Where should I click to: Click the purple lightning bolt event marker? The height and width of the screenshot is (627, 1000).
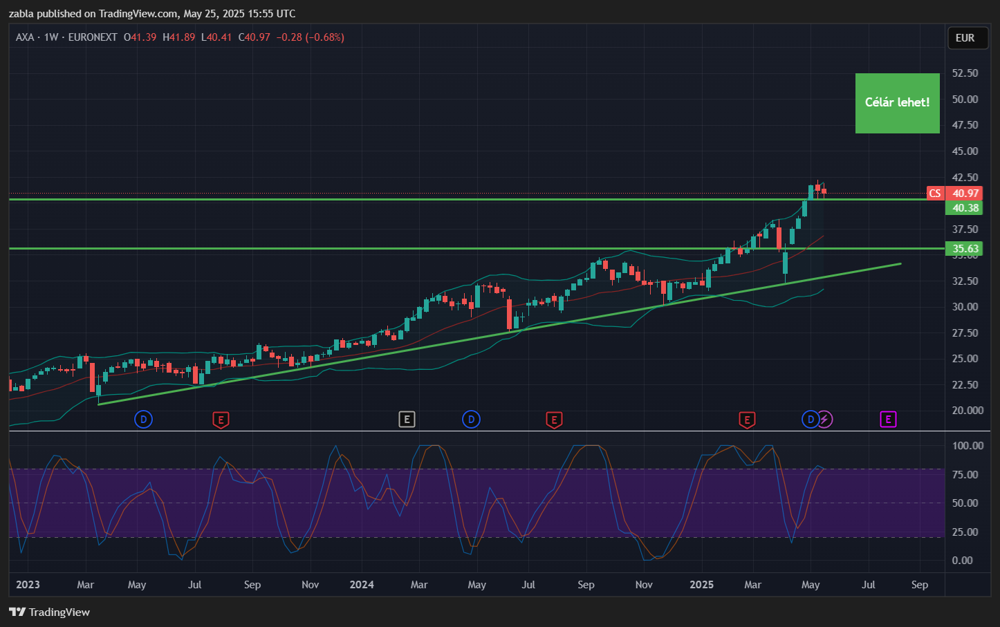tap(825, 419)
